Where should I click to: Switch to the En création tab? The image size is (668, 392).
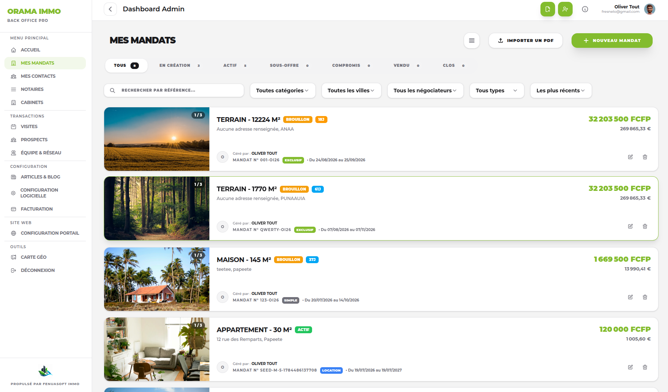(x=180, y=66)
